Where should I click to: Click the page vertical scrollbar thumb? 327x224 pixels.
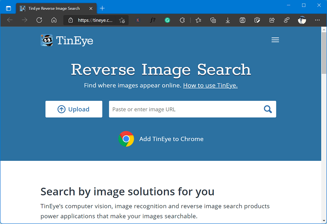click(324, 53)
